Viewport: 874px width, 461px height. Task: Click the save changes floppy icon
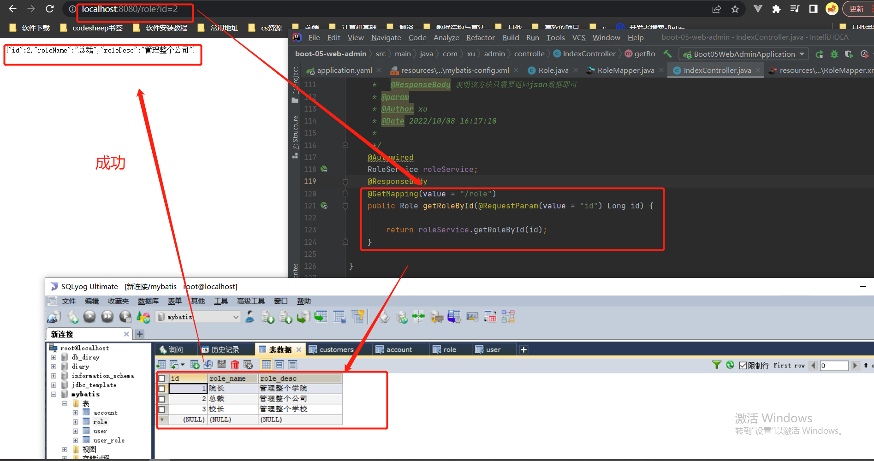pos(222,365)
